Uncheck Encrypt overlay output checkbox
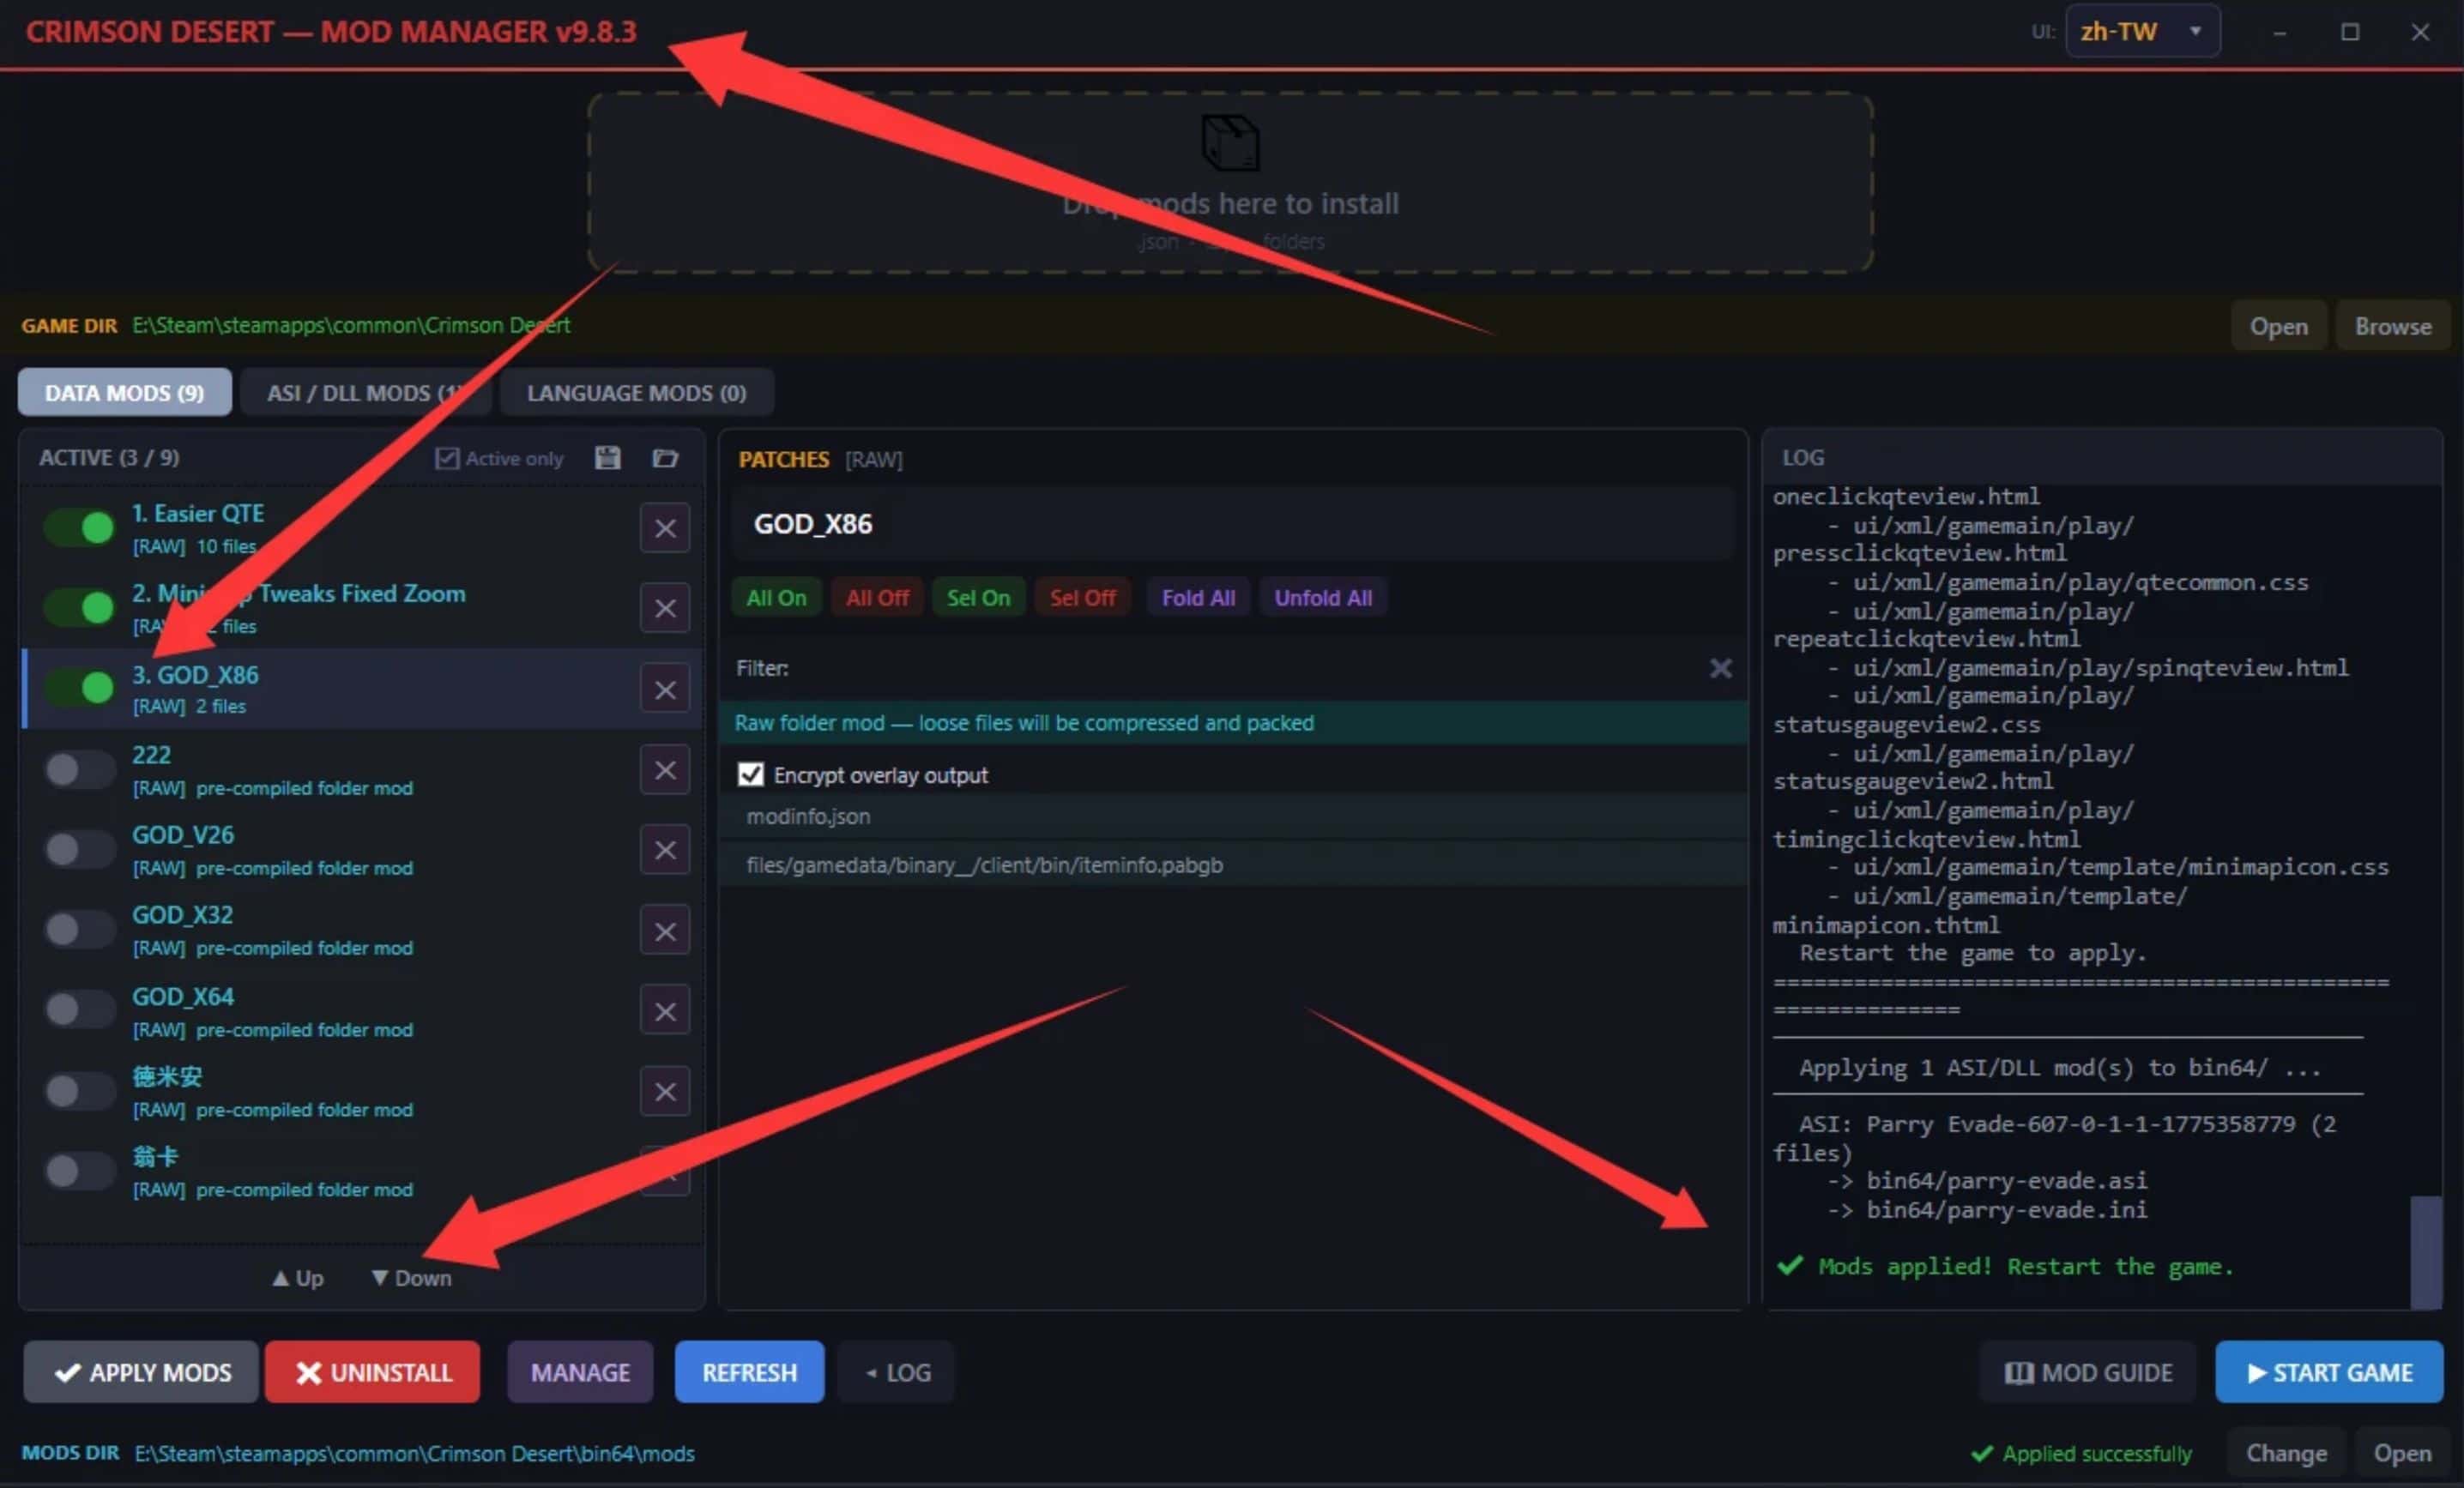The image size is (2464, 1488). [x=750, y=774]
